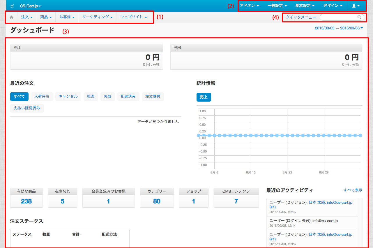This screenshot has width=373, height=248.
Task: Click the recent activity panel scrollbar
Action: coord(360,223)
